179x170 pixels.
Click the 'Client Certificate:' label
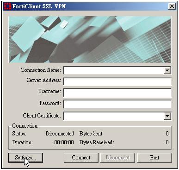tap(42, 116)
